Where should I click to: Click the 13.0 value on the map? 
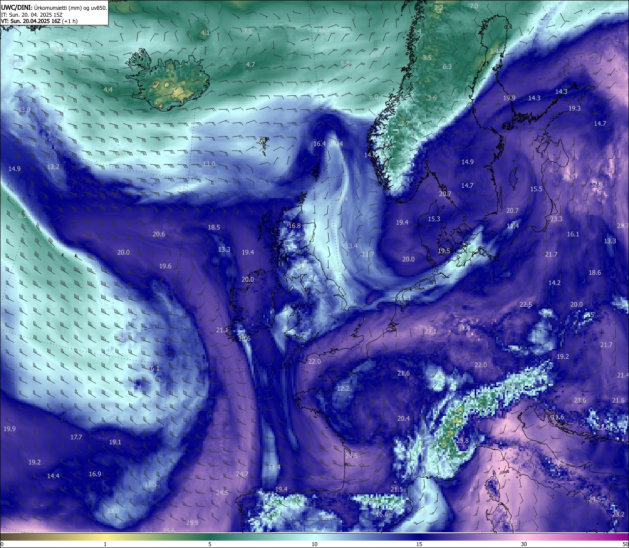(x=209, y=164)
